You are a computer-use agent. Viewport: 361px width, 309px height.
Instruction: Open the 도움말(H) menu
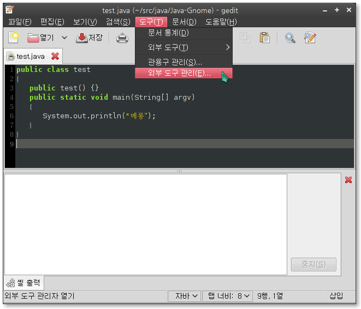click(221, 22)
